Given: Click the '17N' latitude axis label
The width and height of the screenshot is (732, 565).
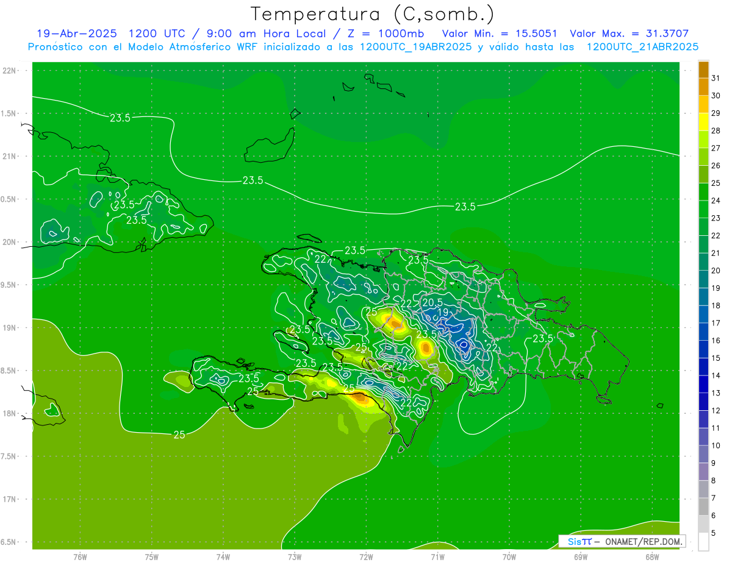Looking at the screenshot, I should [10, 500].
